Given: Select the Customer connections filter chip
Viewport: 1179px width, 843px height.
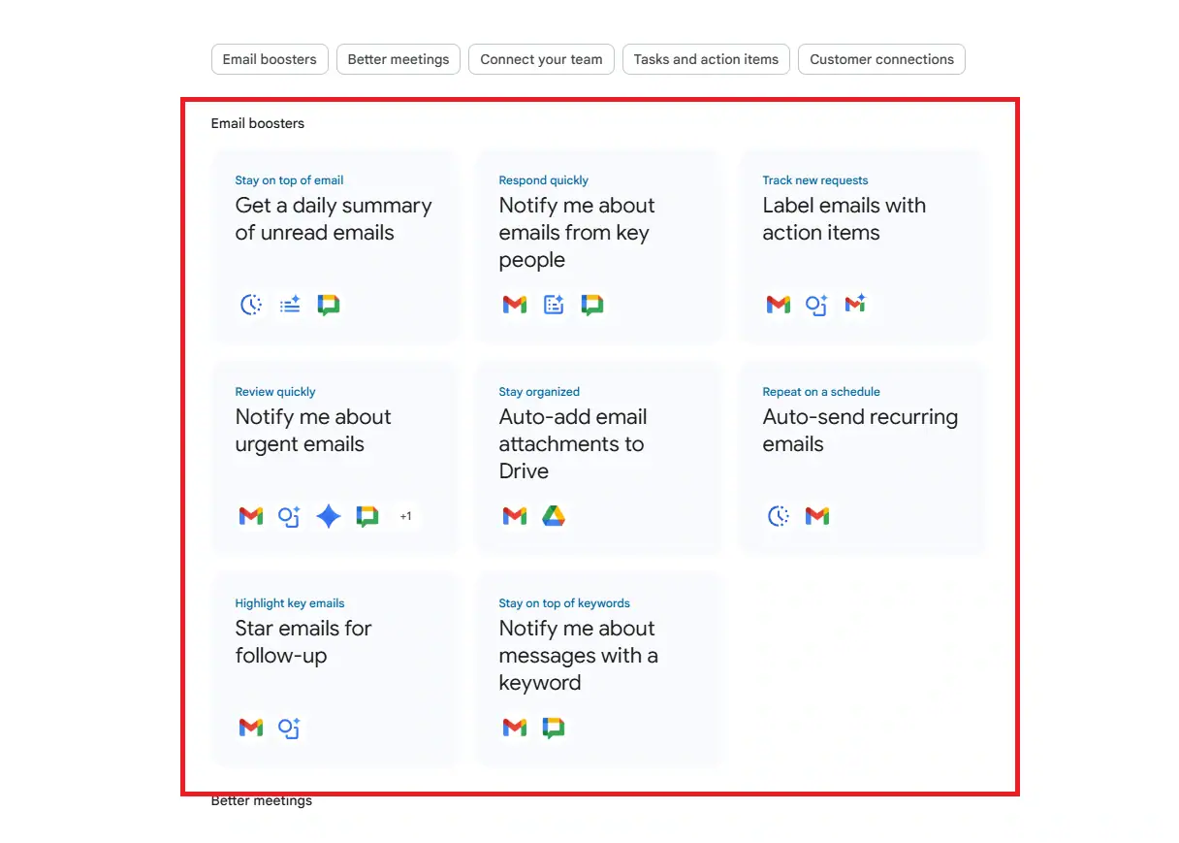Looking at the screenshot, I should (x=881, y=59).
